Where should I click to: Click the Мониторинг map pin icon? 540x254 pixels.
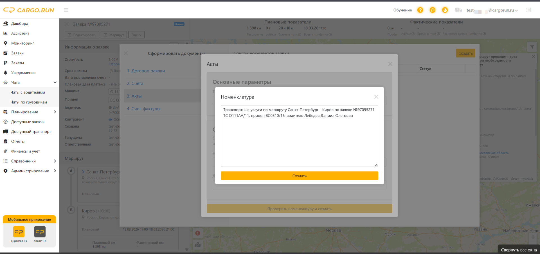click(5, 43)
